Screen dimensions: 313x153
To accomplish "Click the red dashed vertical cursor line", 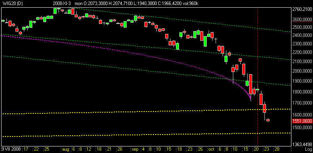I will pos(258,77).
